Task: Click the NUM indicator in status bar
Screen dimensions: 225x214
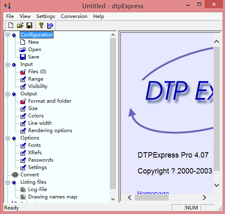Action: pyautogui.click(x=192, y=208)
